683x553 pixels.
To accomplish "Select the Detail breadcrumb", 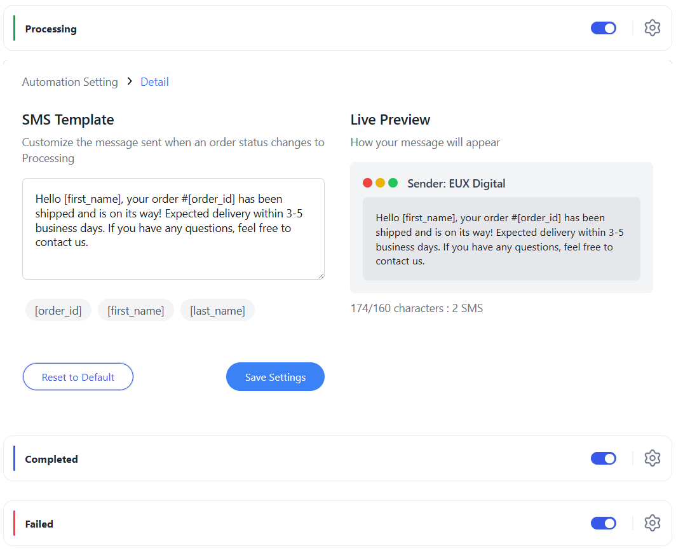I will click(154, 82).
